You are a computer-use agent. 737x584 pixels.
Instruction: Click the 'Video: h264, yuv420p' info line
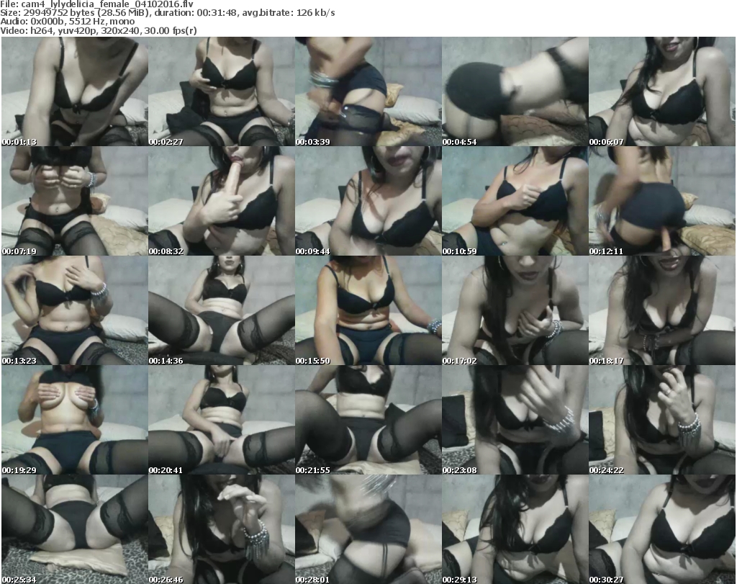coord(98,30)
